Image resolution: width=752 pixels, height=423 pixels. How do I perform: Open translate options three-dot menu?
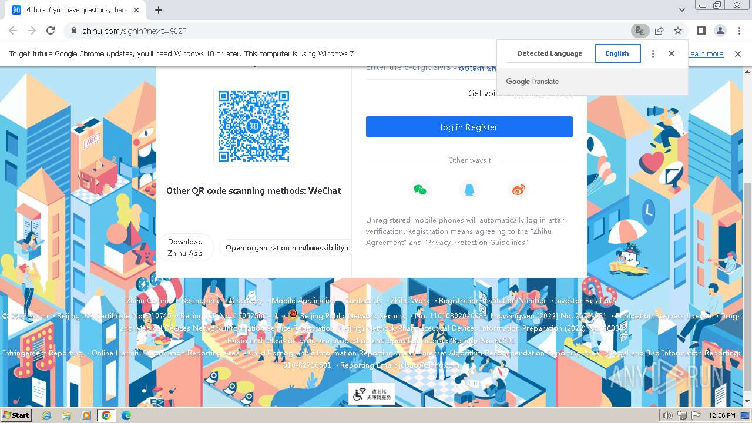pyautogui.click(x=653, y=53)
